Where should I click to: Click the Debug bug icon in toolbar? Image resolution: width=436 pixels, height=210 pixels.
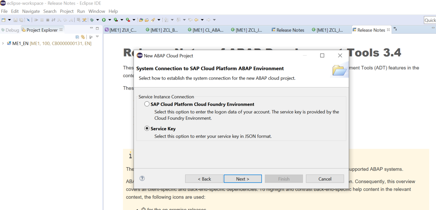[x=92, y=20]
